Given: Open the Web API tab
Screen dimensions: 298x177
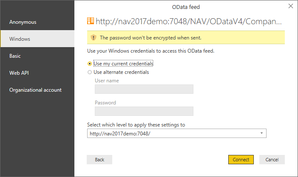Looking at the screenshot, I should 19,73.
